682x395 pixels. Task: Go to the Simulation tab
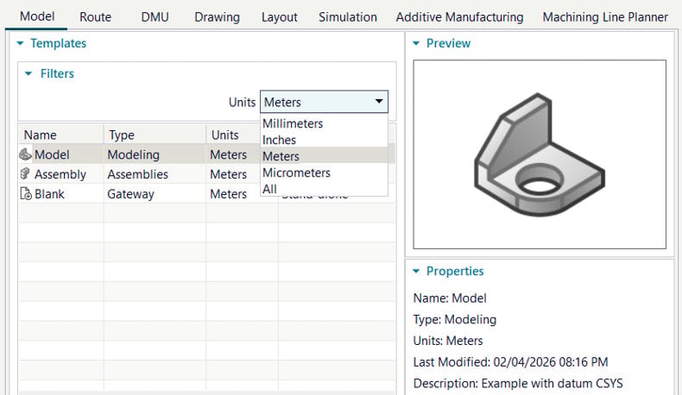click(348, 17)
